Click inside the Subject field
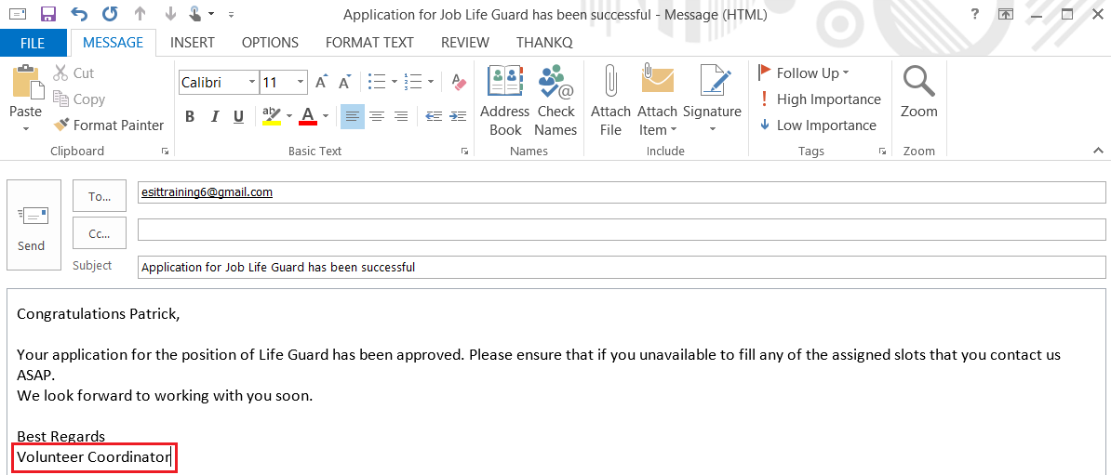The image size is (1111, 475). pyautogui.click(x=621, y=268)
